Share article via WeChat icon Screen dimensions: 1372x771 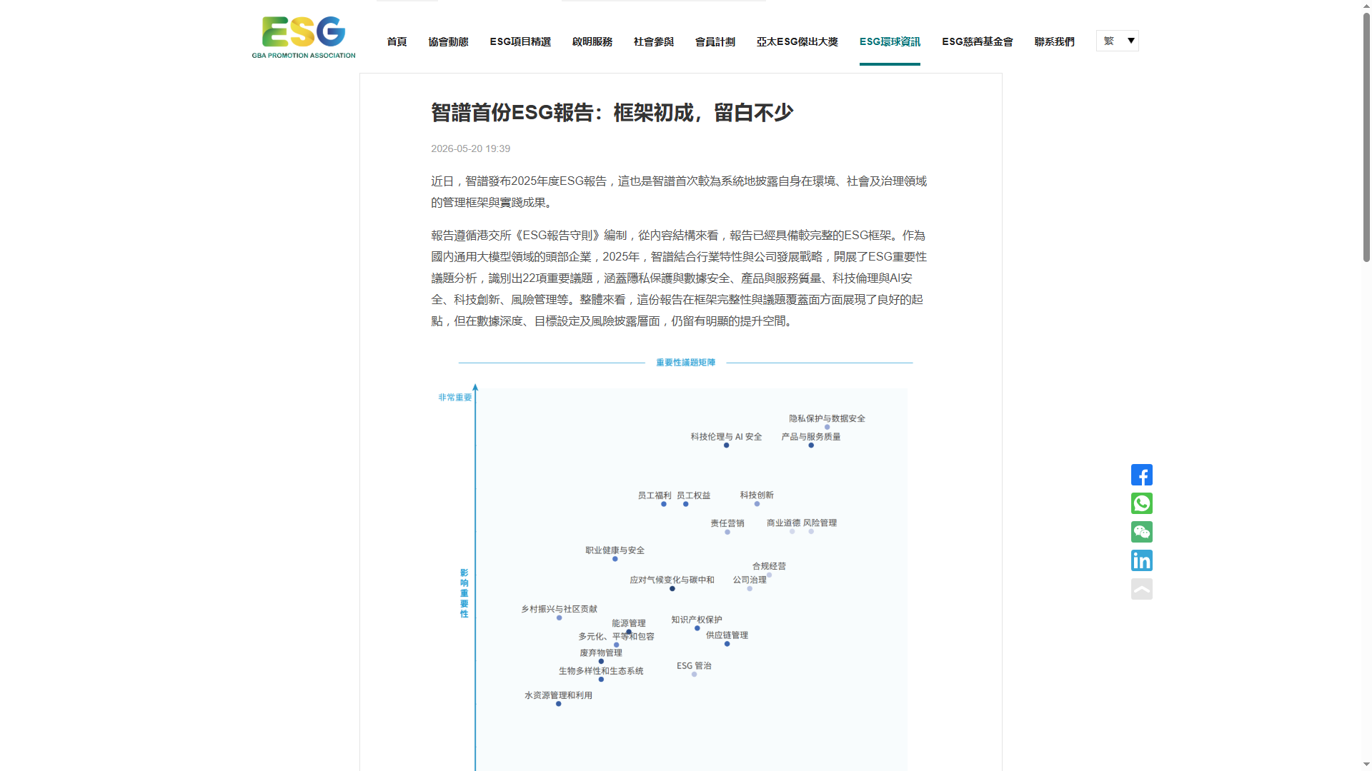[1141, 532]
